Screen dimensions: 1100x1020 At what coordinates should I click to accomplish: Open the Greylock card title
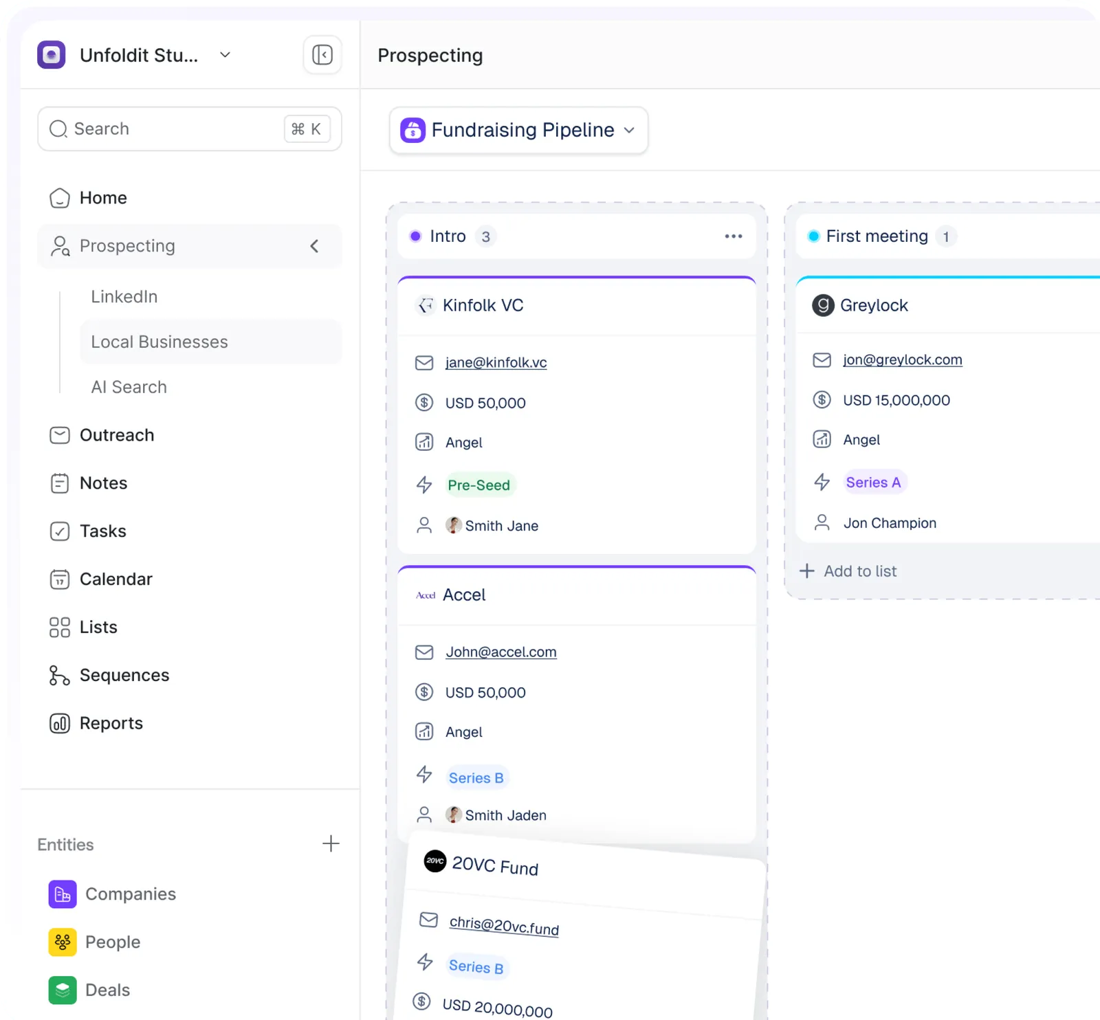(x=874, y=305)
